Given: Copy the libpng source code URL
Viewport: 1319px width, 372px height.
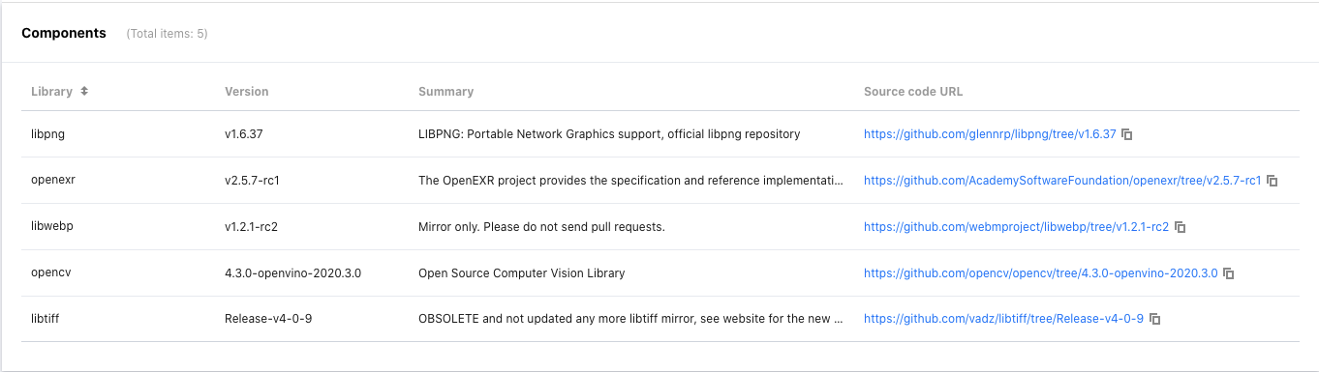Looking at the screenshot, I should tap(1127, 134).
